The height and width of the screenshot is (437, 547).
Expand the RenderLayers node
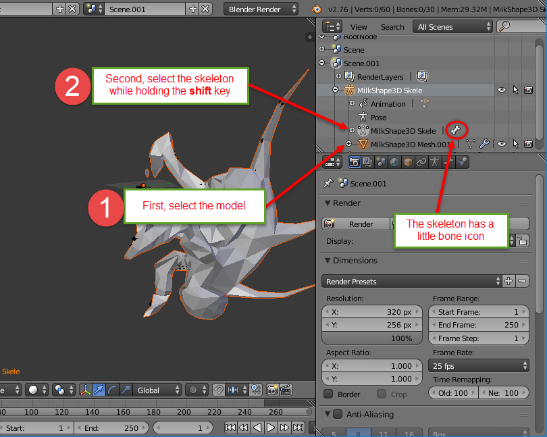point(338,76)
